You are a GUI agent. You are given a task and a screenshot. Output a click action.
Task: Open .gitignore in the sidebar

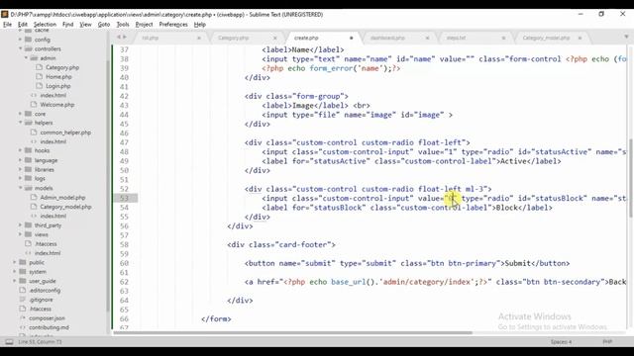pyautogui.click(x=42, y=300)
